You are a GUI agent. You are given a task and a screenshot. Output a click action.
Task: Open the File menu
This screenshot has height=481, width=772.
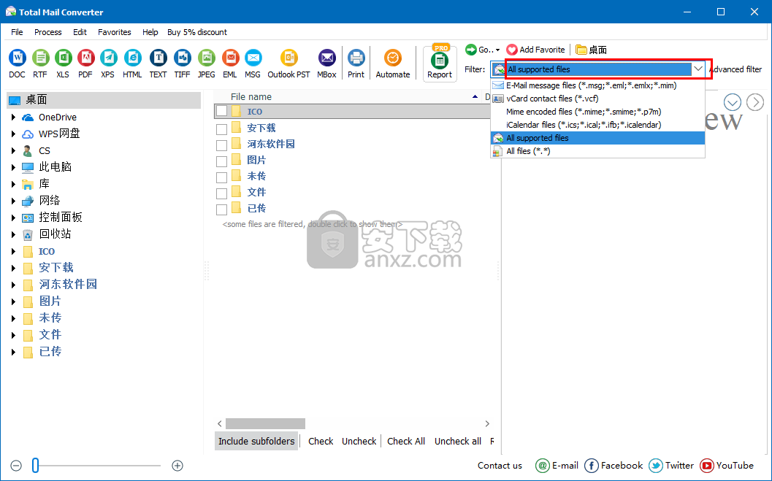[x=18, y=32]
